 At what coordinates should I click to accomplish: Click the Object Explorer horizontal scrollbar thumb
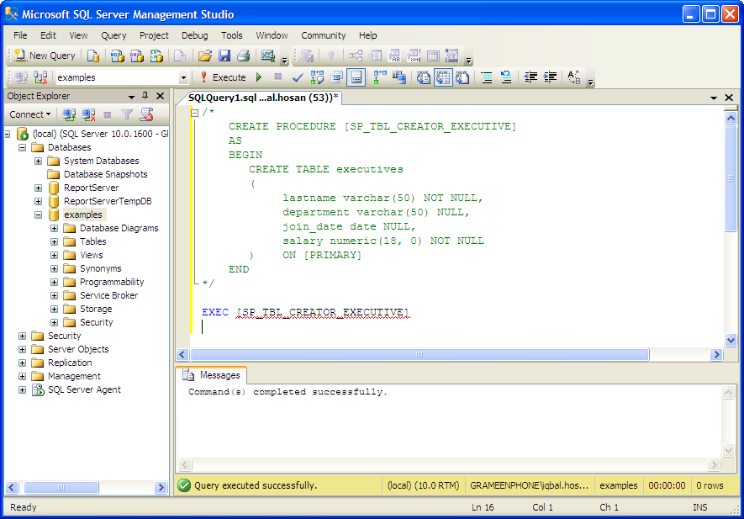(x=61, y=487)
